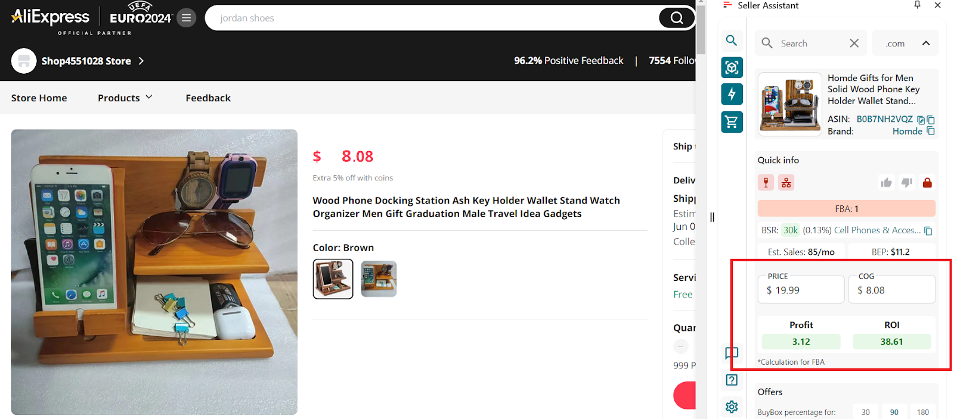Open the cart restrictions checker icon
This screenshot has width=954, height=419.
[x=732, y=121]
